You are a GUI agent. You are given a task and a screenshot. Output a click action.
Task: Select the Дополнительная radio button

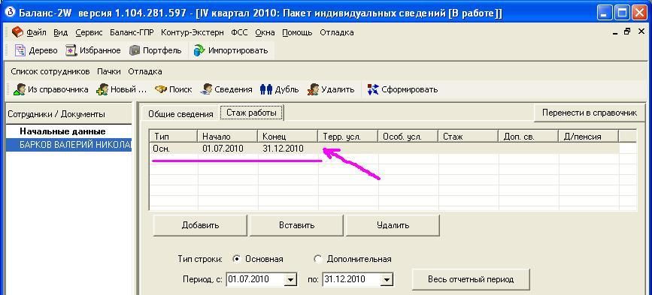[x=353, y=259]
